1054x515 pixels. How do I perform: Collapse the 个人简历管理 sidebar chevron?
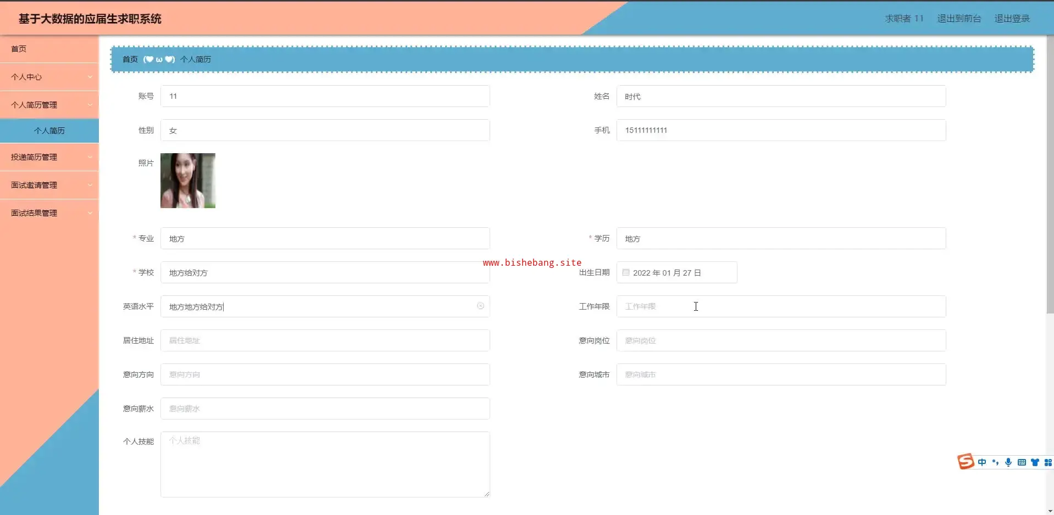click(90, 105)
